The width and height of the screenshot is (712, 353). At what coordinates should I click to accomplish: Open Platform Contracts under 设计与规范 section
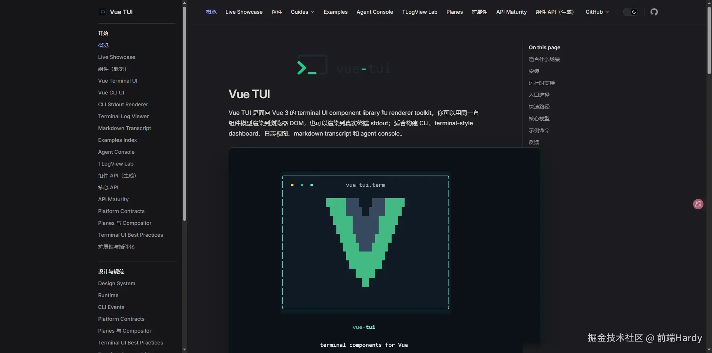click(x=121, y=319)
